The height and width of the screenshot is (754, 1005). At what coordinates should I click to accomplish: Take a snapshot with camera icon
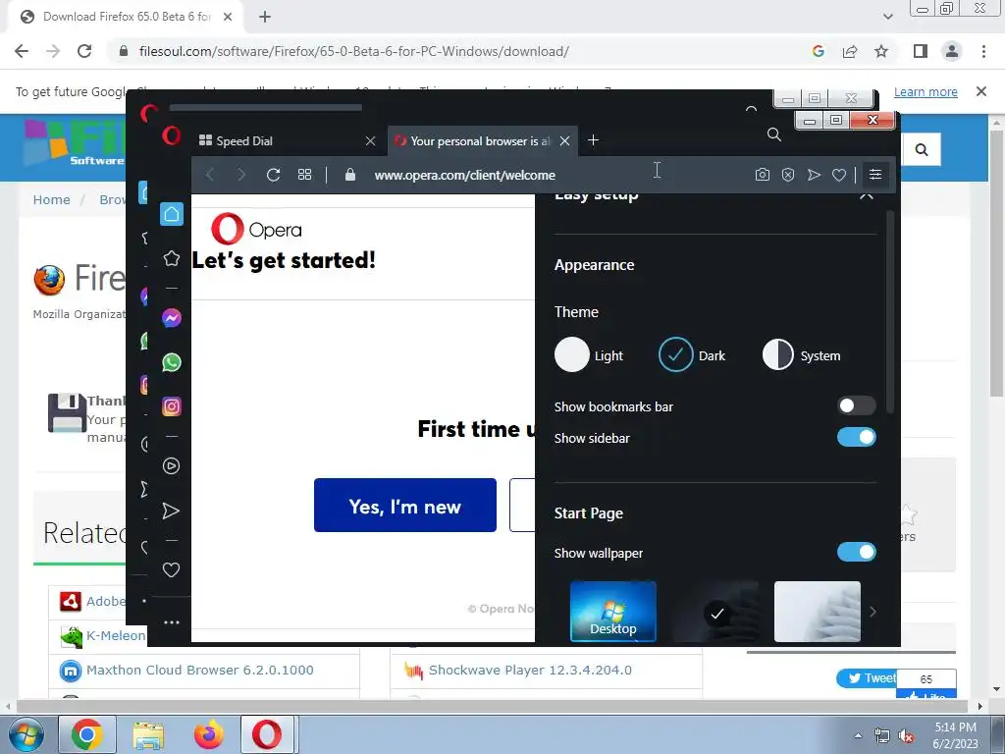click(x=762, y=175)
